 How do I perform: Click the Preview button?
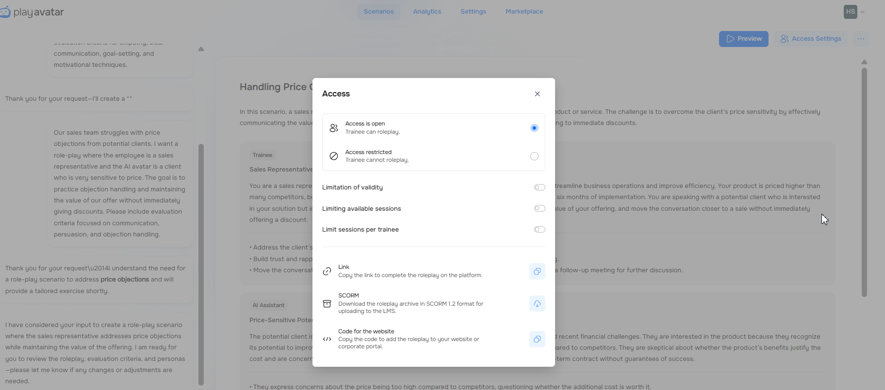tap(743, 39)
